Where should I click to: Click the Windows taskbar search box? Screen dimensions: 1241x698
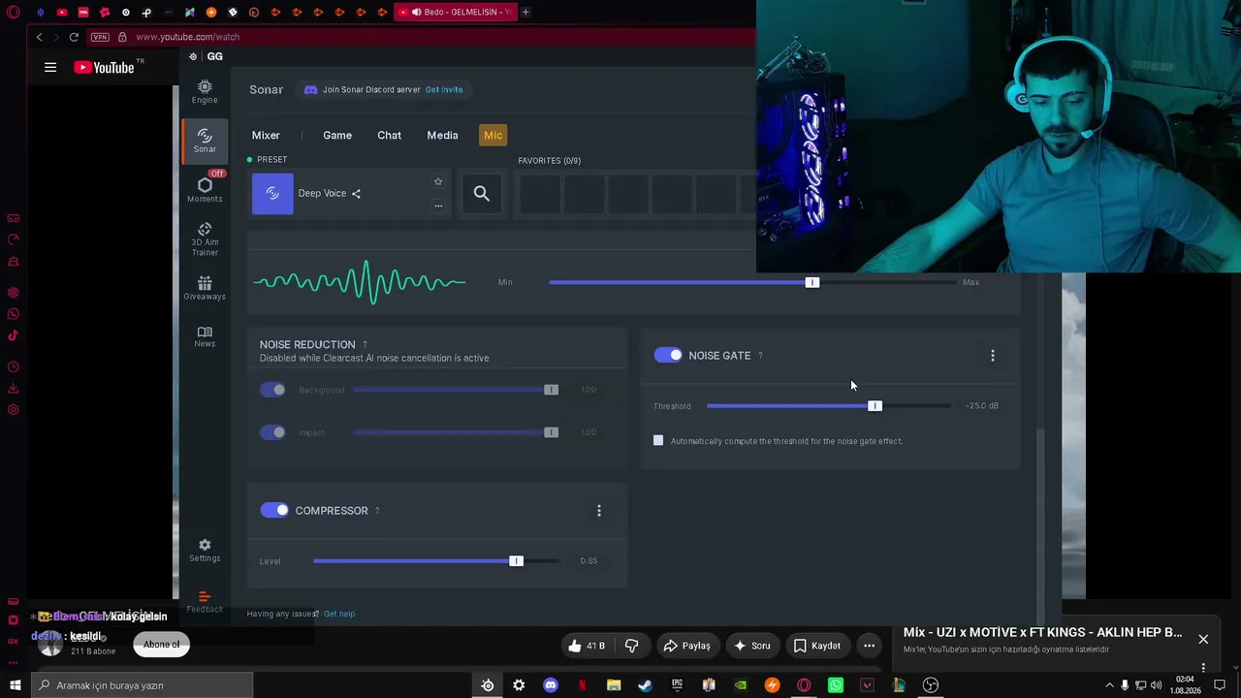143,685
